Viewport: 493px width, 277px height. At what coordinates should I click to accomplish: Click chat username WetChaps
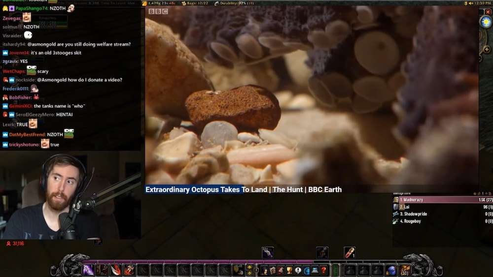click(x=14, y=71)
